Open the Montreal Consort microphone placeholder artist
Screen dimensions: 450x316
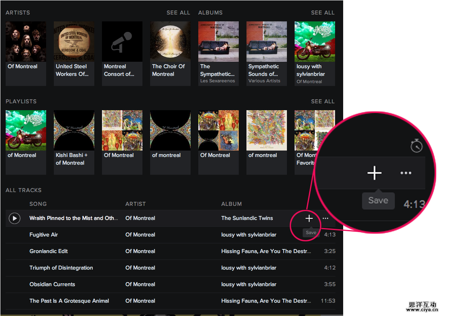(x=122, y=42)
